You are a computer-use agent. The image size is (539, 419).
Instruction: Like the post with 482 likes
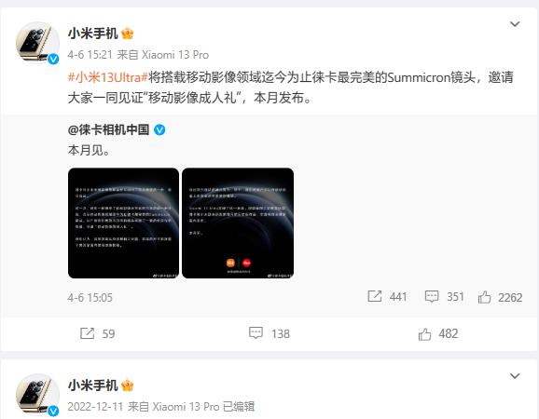click(x=424, y=333)
